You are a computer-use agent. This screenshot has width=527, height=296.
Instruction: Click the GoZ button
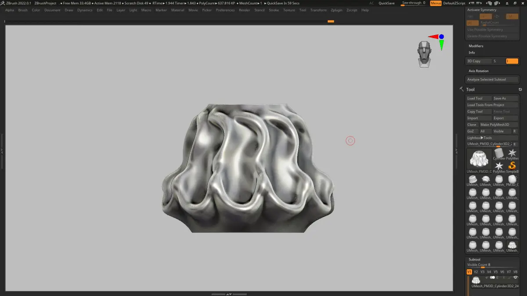point(472,131)
